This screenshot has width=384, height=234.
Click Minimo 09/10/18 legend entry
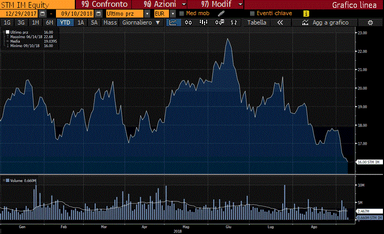coord(31,46)
